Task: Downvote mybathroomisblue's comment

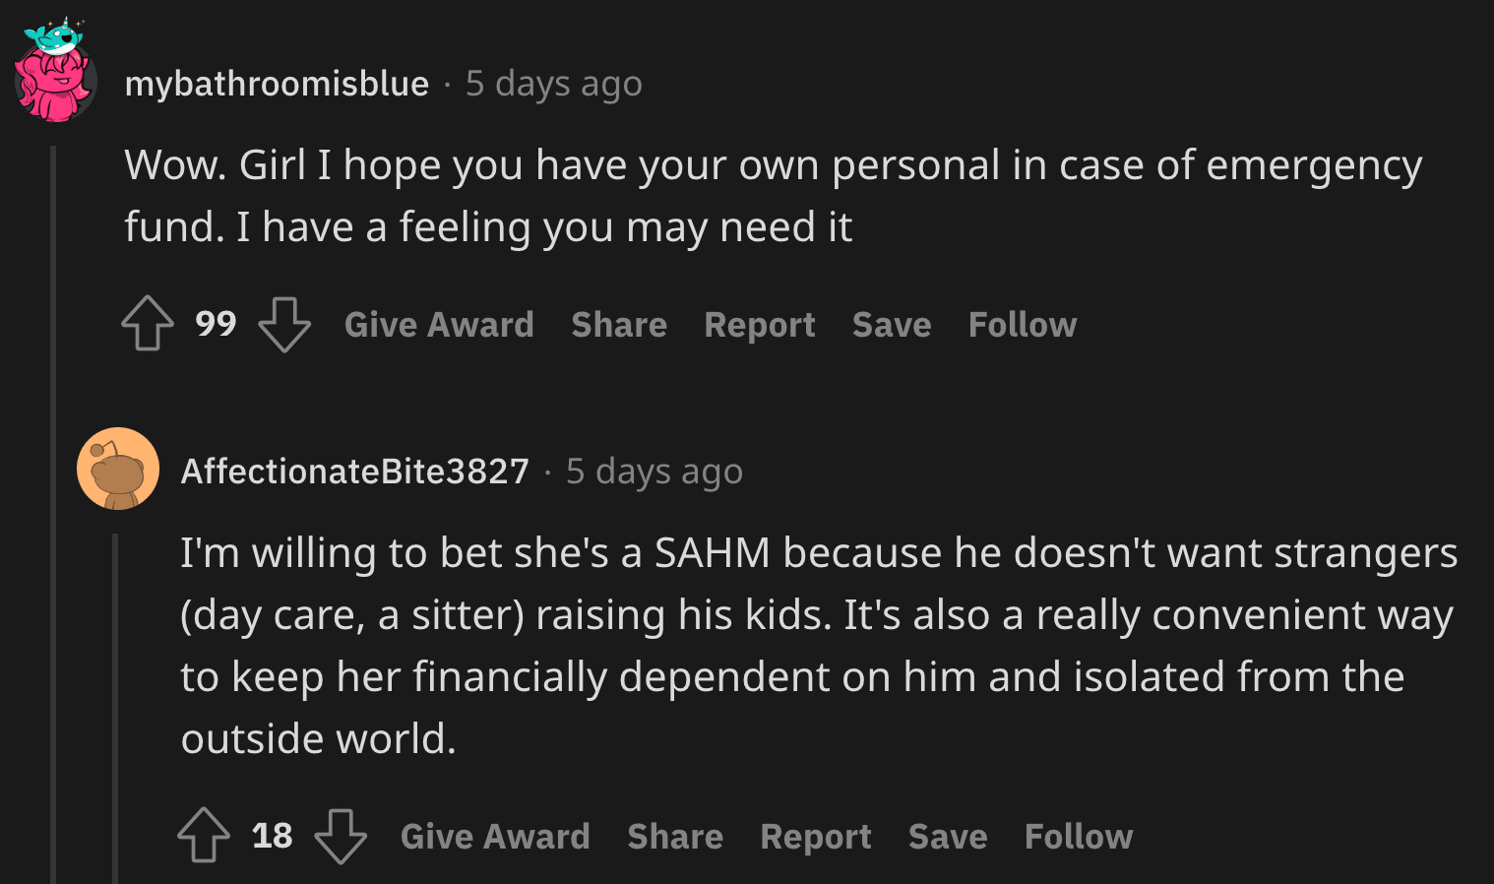Action: [x=284, y=324]
